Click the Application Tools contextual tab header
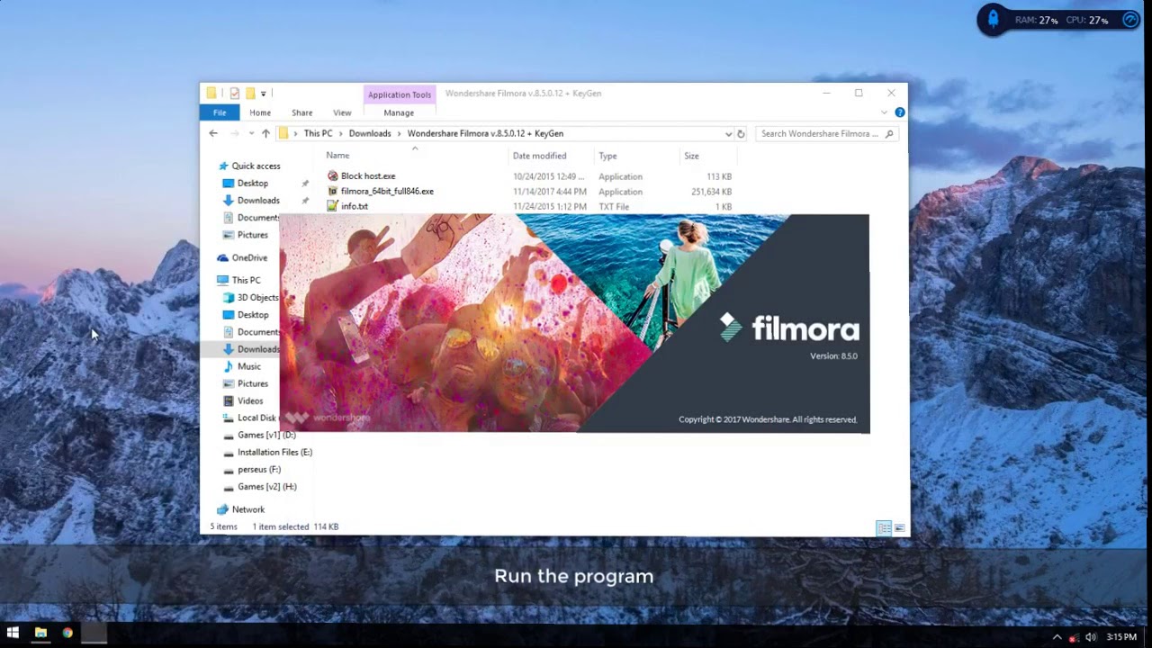The width and height of the screenshot is (1152, 648). (400, 94)
